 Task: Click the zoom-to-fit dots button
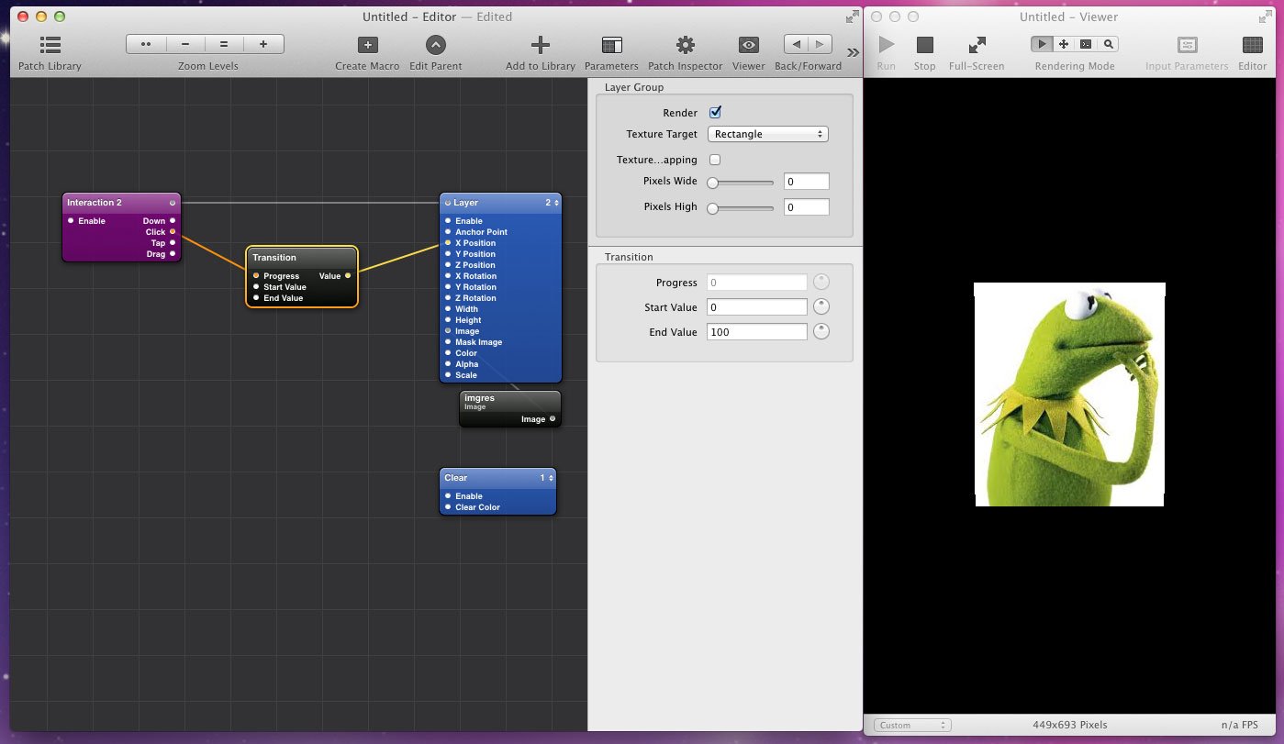pos(146,44)
